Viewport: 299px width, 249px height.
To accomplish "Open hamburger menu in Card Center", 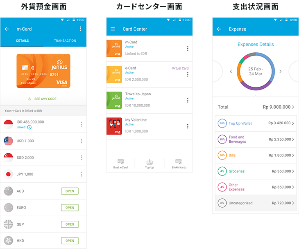I will click(113, 29).
